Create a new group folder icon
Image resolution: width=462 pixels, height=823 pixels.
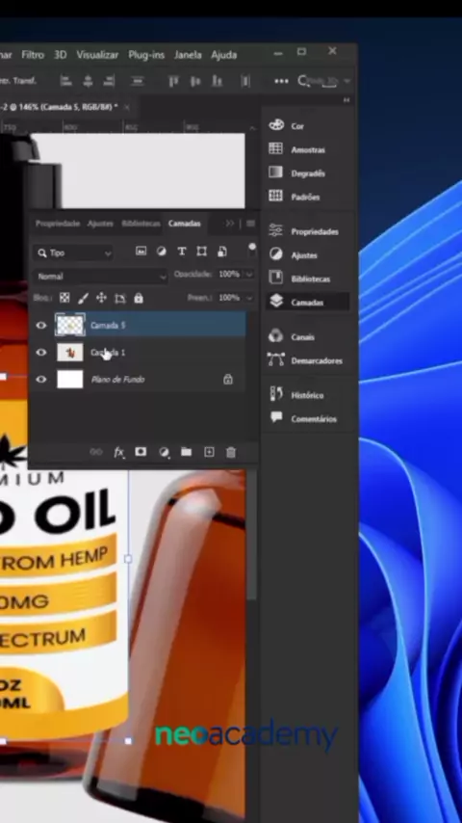186,451
